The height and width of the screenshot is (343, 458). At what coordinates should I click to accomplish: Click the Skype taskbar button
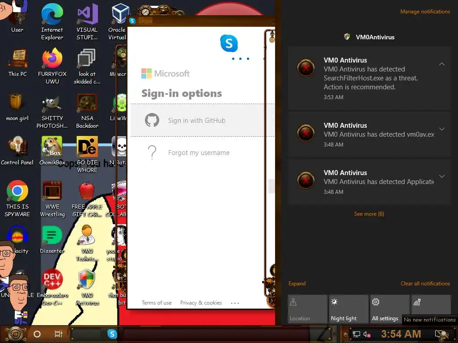pyautogui.click(x=112, y=334)
